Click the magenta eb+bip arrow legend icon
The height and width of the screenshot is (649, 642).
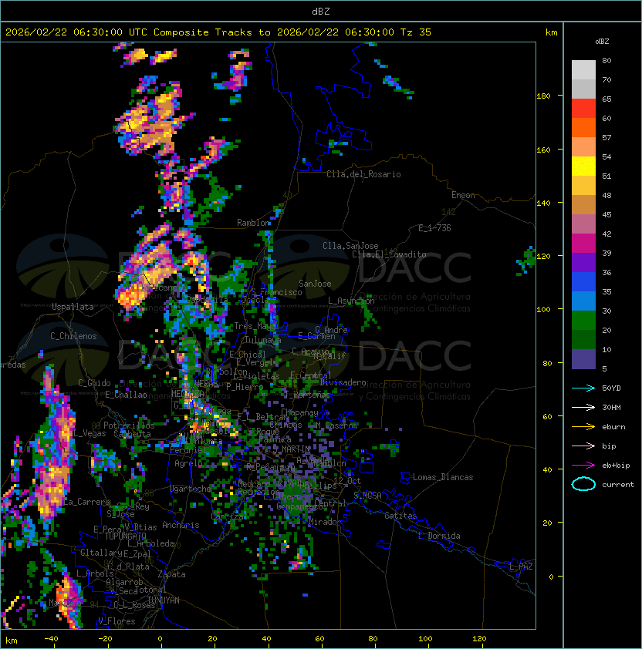(583, 466)
